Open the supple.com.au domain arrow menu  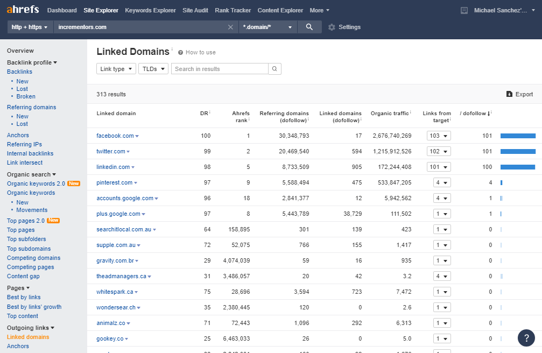tap(139, 245)
